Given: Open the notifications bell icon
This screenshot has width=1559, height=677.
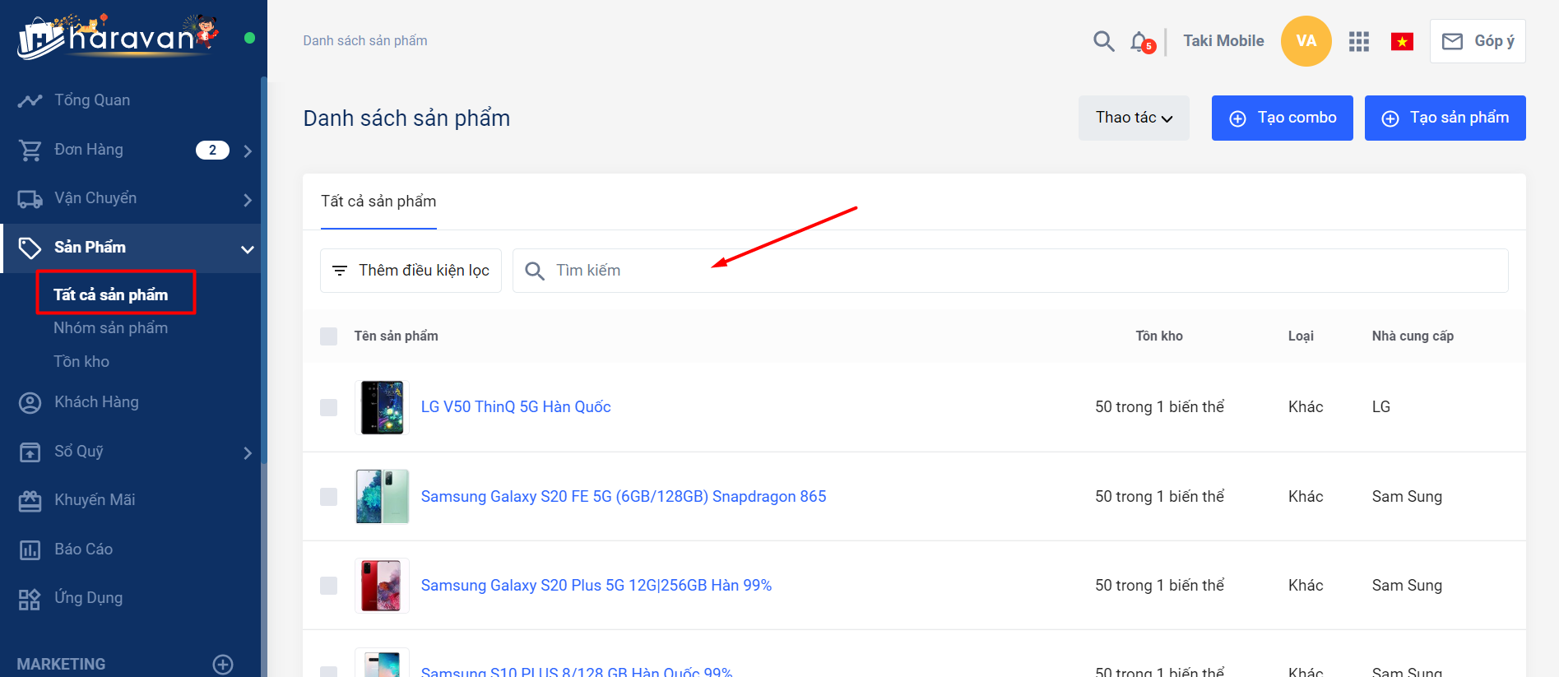Looking at the screenshot, I should (x=1139, y=41).
